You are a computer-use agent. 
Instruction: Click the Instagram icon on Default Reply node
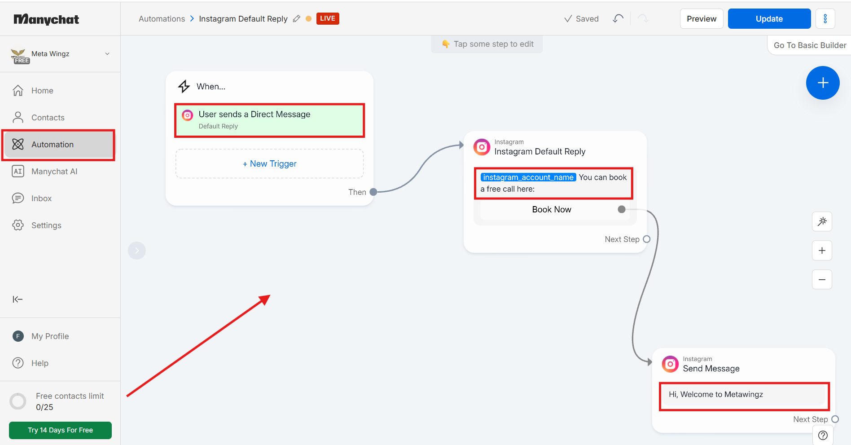[x=482, y=147]
